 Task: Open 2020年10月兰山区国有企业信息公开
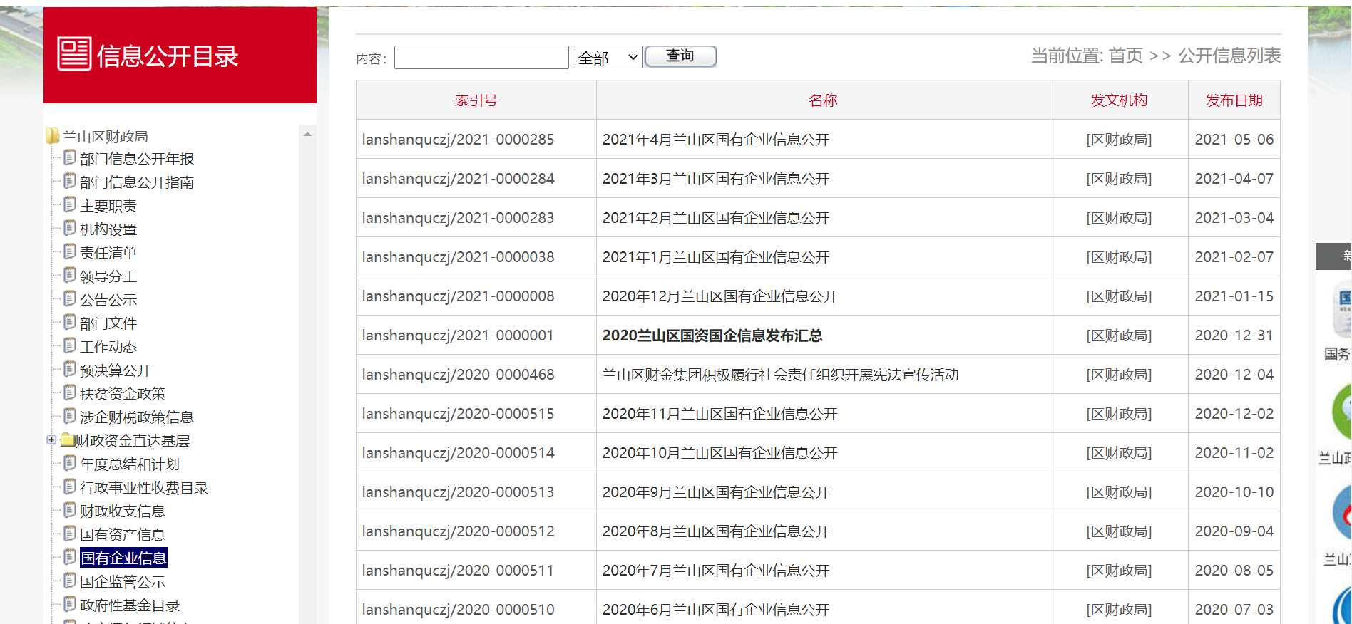[x=720, y=453]
